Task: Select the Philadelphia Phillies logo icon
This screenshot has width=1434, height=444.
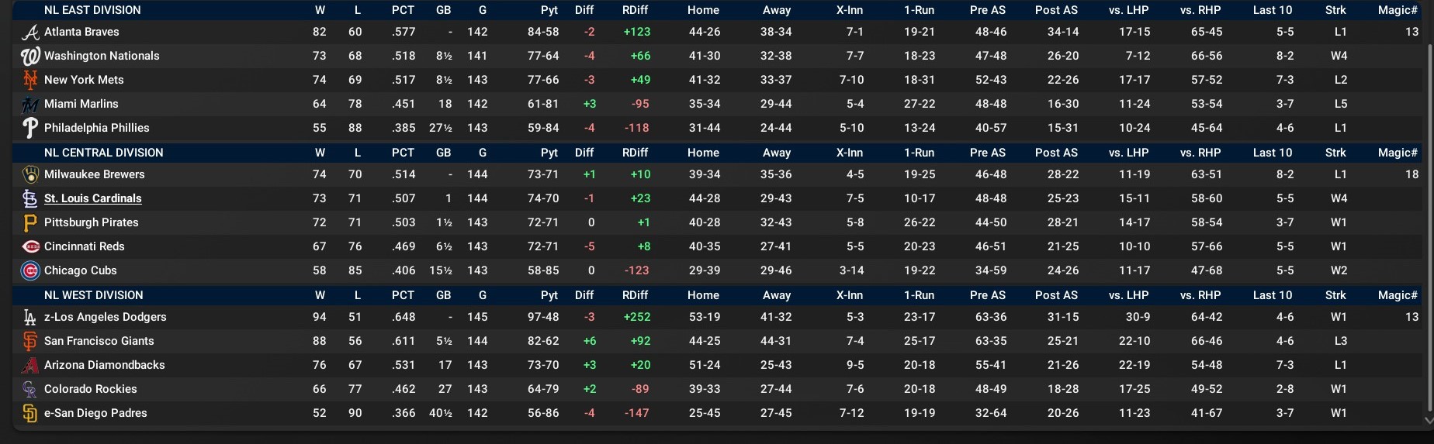Action: click(30, 128)
